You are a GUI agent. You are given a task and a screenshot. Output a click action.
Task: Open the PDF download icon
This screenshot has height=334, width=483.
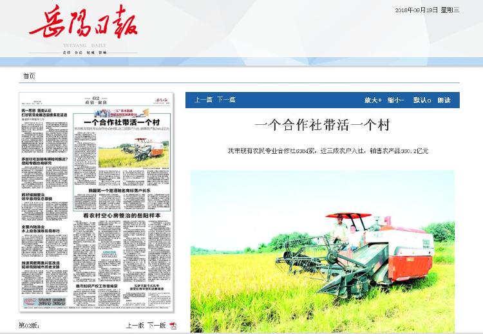pyautogui.click(x=173, y=326)
